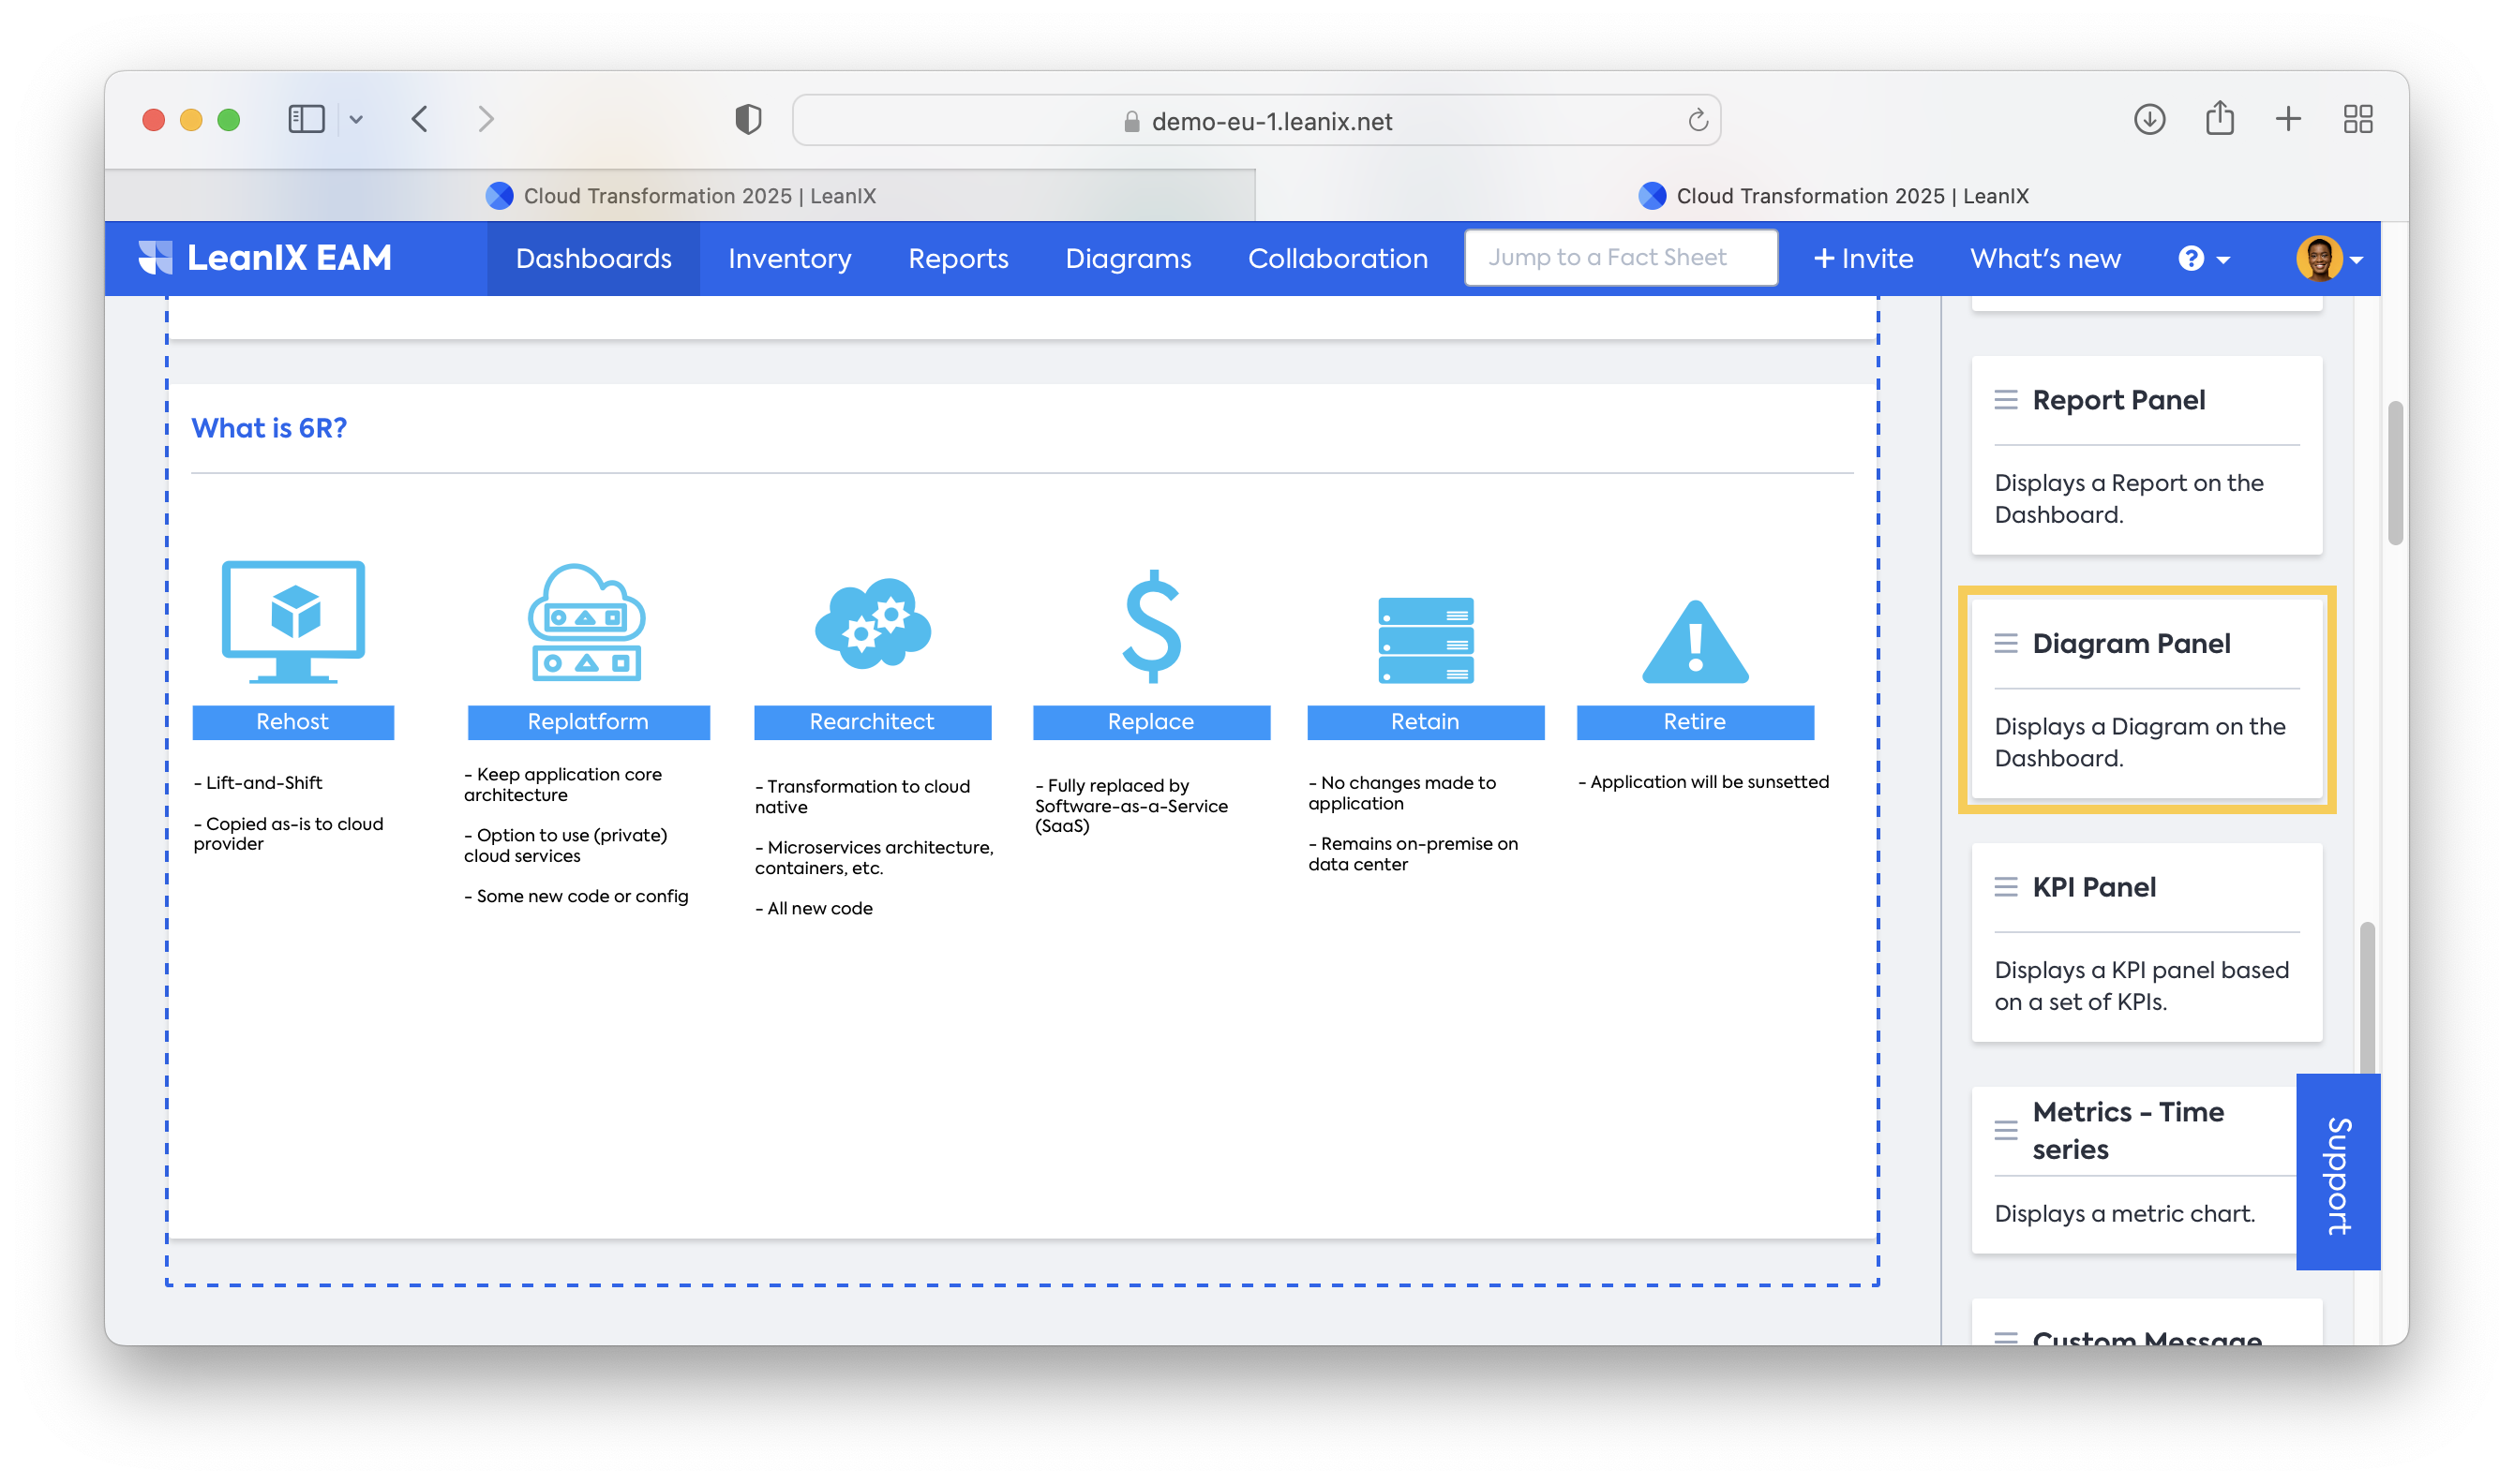Open the Inventory menu
This screenshot has width=2514, height=1484.
tap(789, 259)
